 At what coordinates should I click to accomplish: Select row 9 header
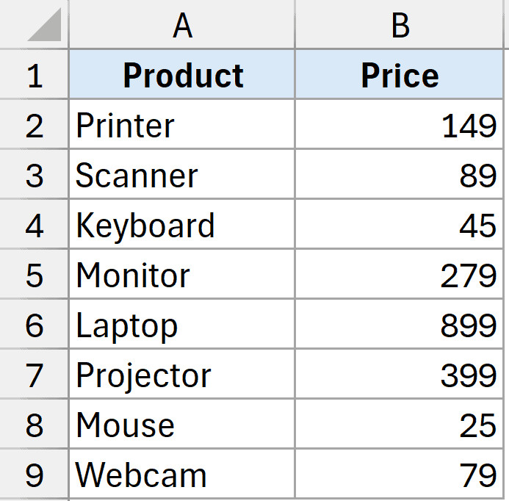(x=35, y=475)
